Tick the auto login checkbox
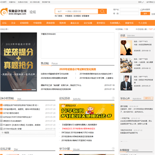The image size is (155, 155). tap(141, 10)
